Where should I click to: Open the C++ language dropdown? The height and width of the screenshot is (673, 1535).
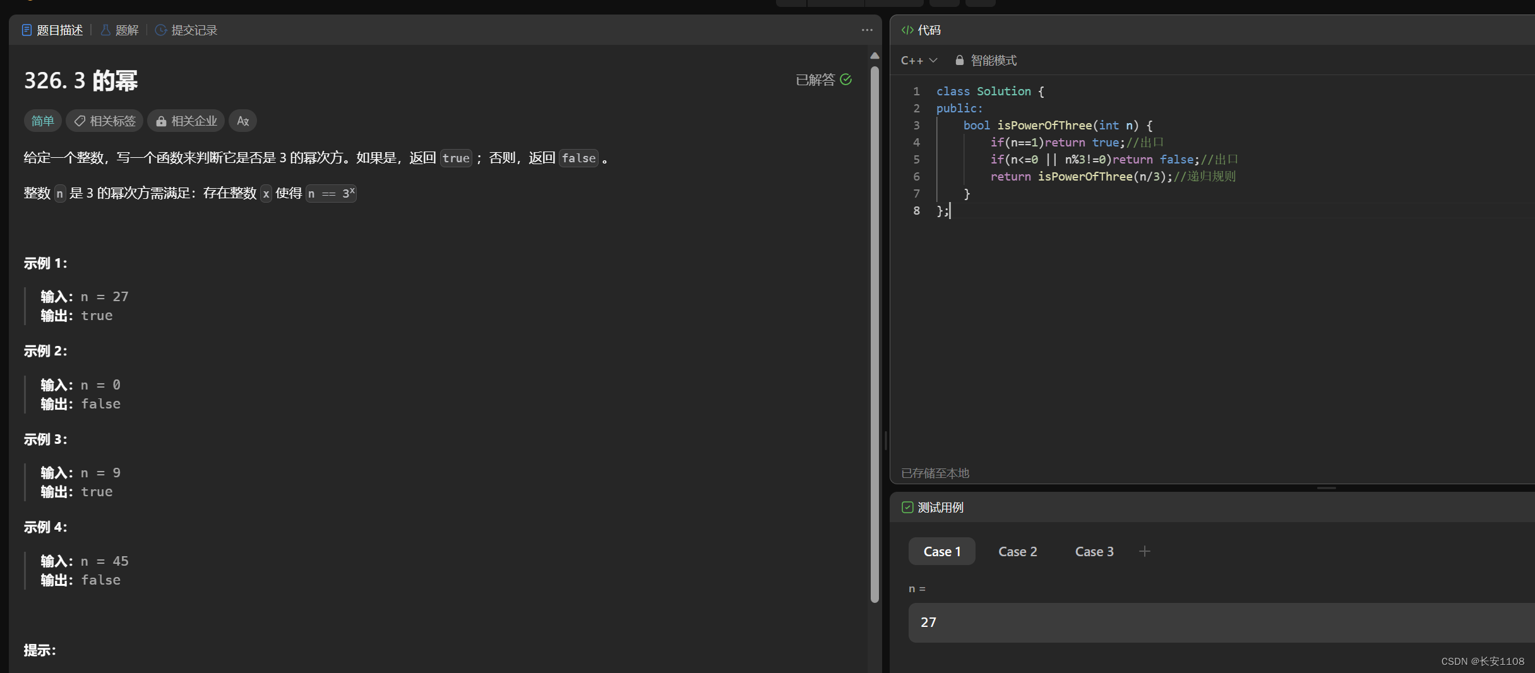click(x=919, y=60)
